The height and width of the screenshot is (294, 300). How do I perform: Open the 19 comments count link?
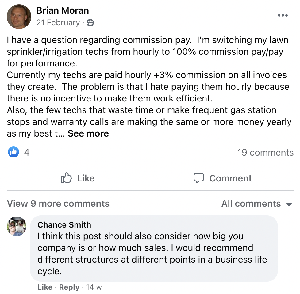[x=265, y=153]
